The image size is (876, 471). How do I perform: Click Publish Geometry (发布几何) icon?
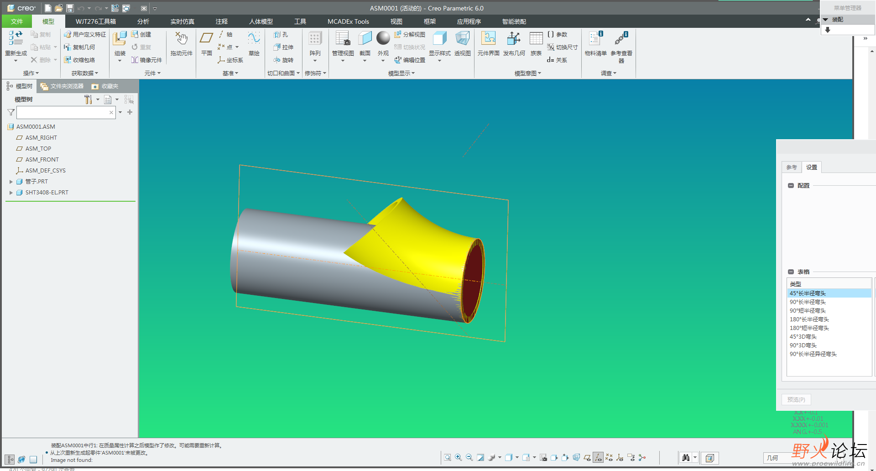point(514,38)
